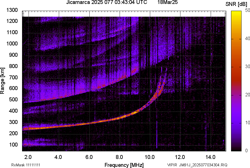Click the 'Range [km]' axis label

point(2,81)
